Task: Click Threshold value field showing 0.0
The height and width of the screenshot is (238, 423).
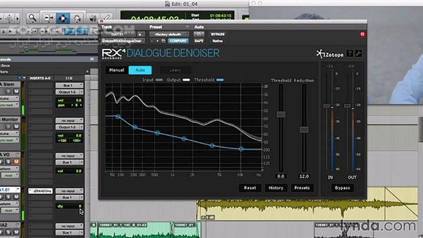Action: tap(281, 176)
